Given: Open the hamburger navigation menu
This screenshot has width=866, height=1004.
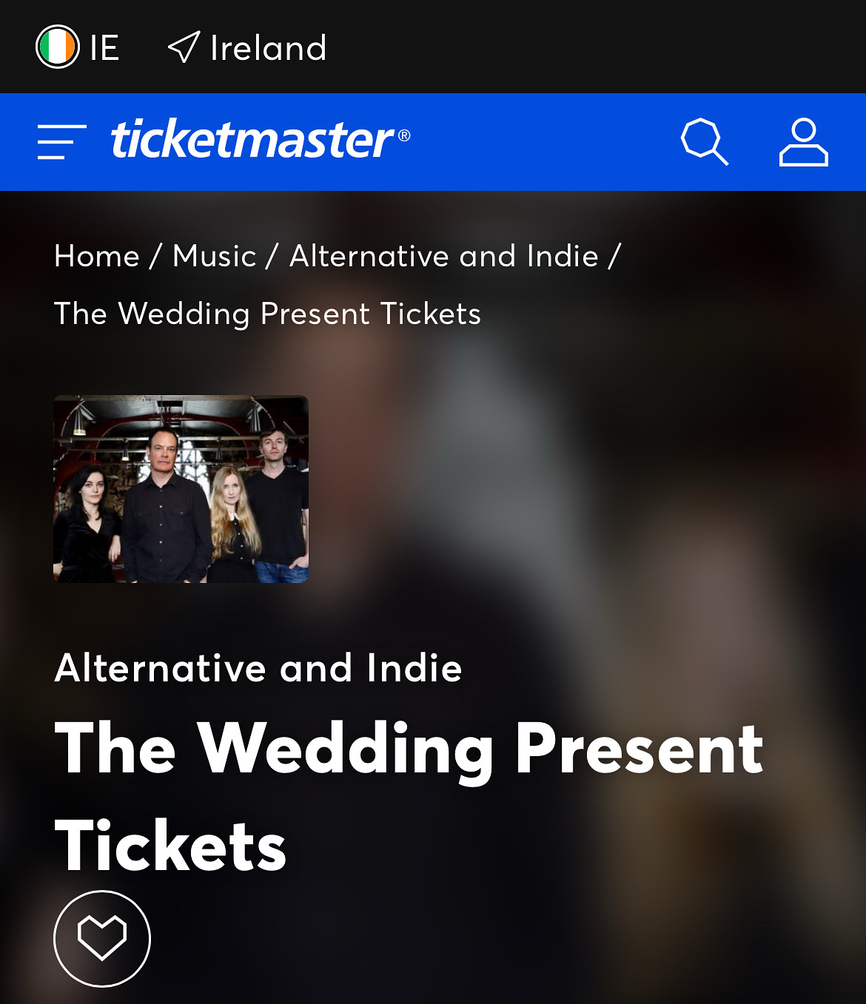Looking at the screenshot, I should [62, 141].
